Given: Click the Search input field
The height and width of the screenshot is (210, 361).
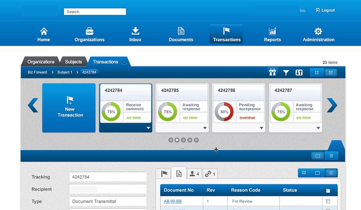Looking at the screenshot, I should point(95,12).
